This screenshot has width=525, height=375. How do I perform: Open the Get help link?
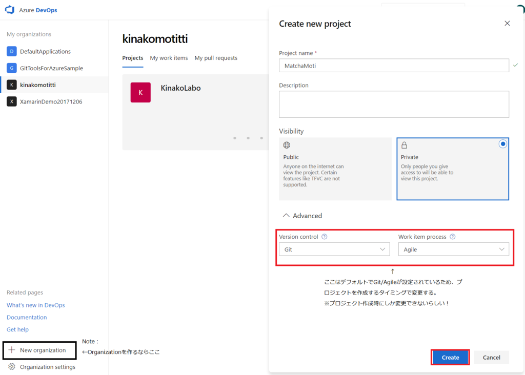(18, 329)
